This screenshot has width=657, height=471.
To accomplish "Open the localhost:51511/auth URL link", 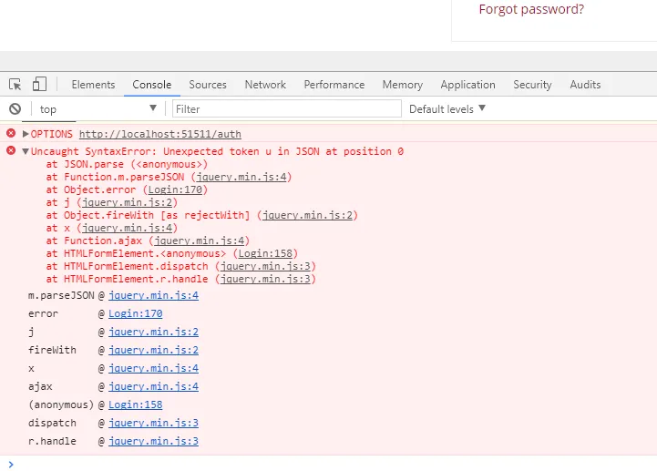I will click(159, 134).
